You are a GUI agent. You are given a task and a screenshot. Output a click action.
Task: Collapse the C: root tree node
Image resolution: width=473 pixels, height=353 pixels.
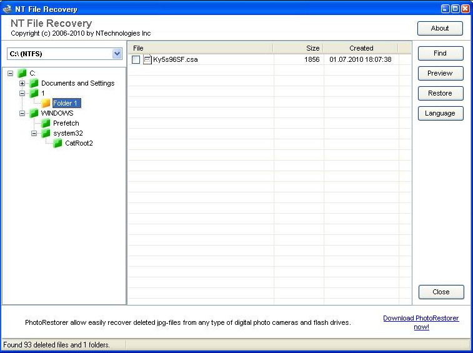(x=10, y=73)
